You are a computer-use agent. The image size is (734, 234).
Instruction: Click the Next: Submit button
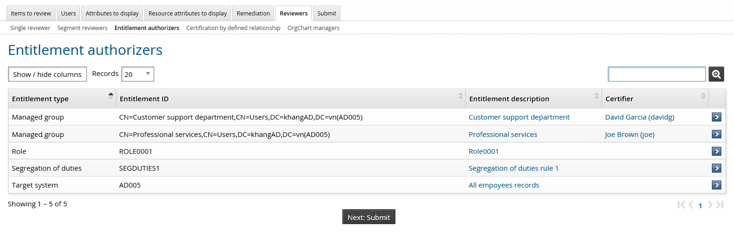(369, 217)
